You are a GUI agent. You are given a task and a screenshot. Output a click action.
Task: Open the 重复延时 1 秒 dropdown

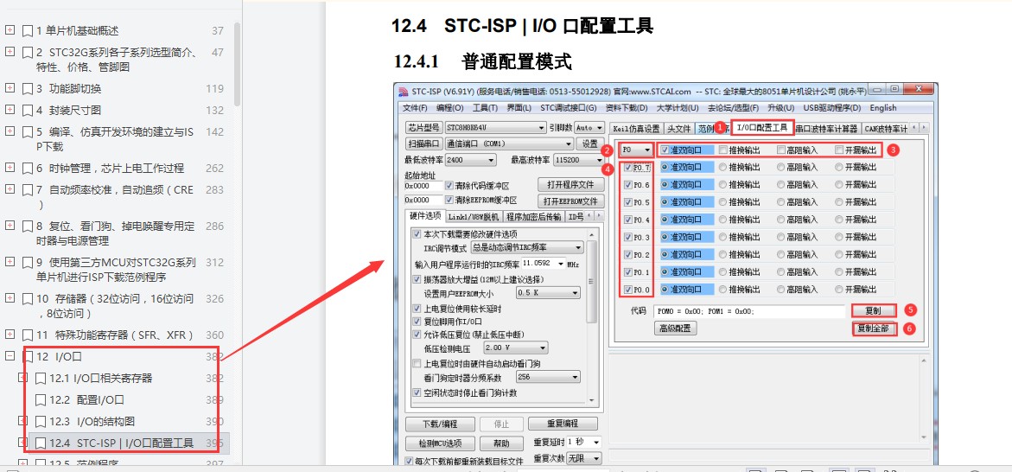click(x=585, y=443)
